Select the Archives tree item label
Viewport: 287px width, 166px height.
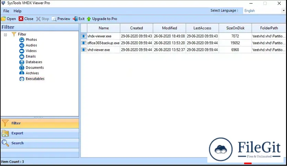[32, 73]
